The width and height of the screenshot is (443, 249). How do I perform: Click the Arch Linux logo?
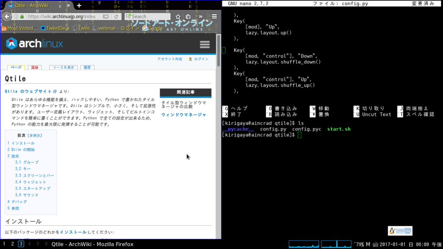(x=35, y=44)
